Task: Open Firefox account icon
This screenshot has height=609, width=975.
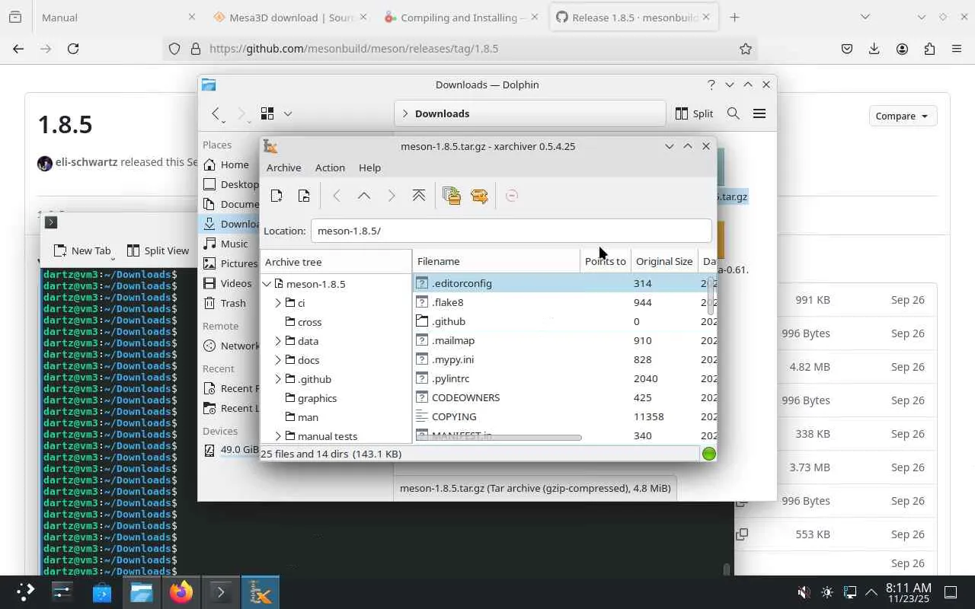Action: click(x=902, y=49)
